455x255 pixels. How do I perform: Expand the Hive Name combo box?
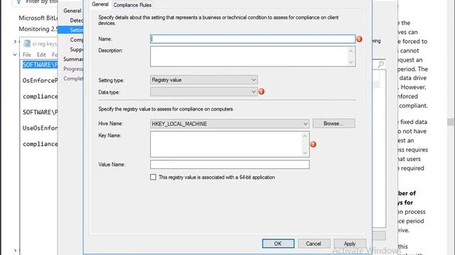tap(230, 124)
